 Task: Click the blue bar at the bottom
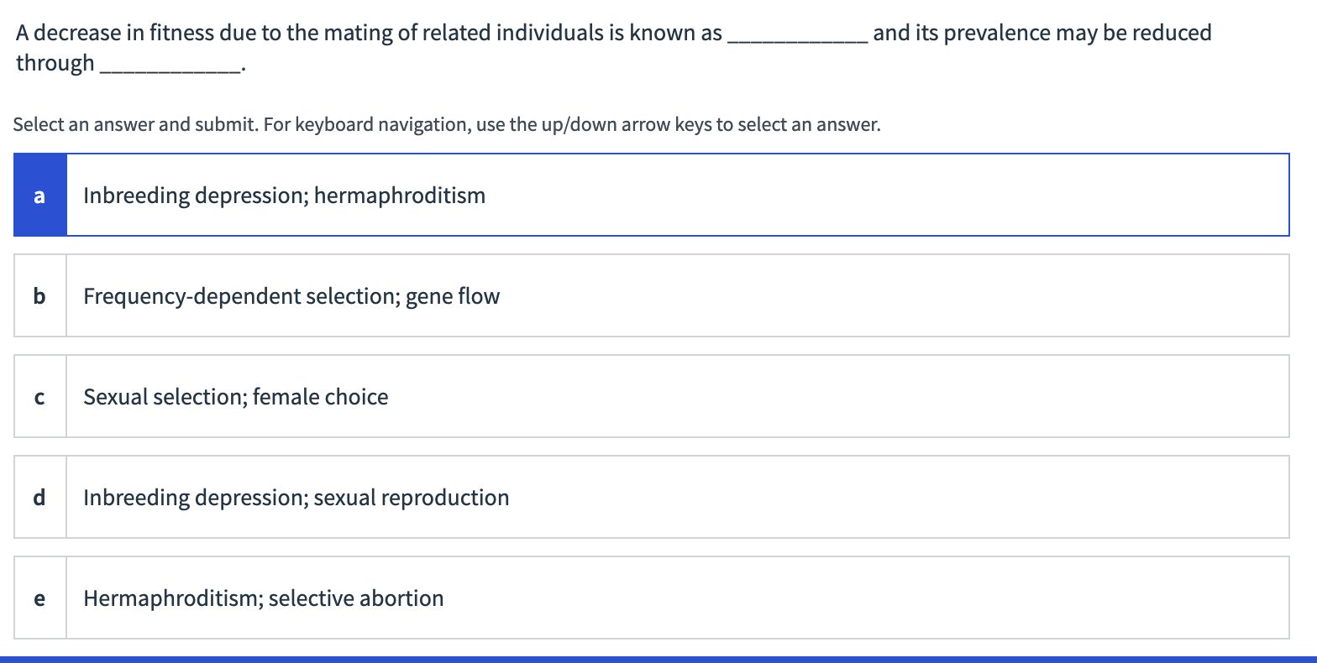coord(658,659)
